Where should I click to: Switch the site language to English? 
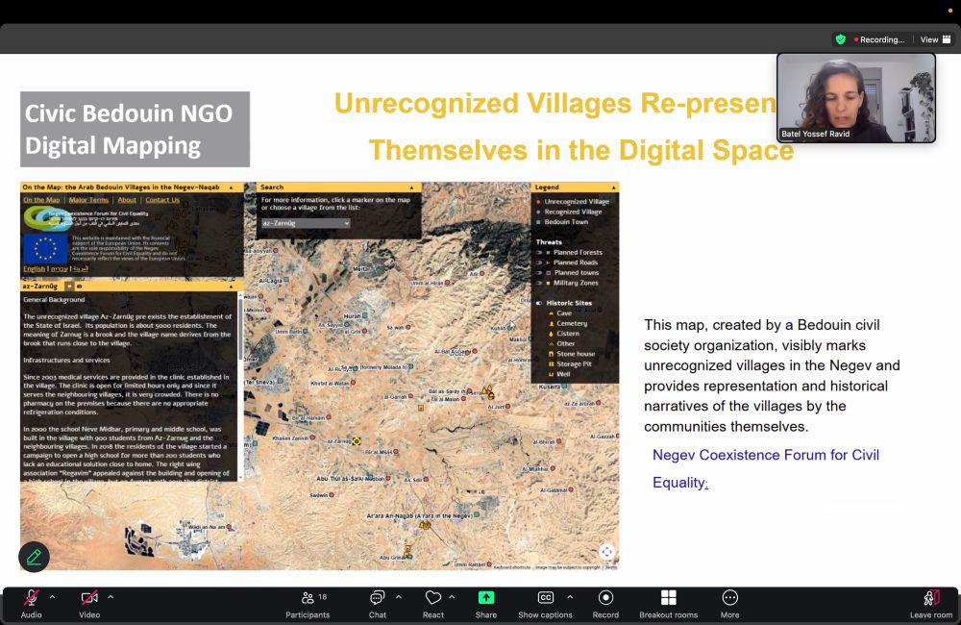click(35, 268)
